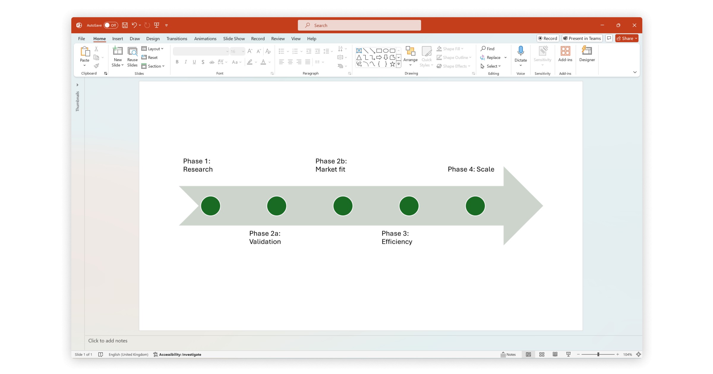The height and width of the screenshot is (374, 713).
Task: Expand the Thumbnails pane chevron
Action: pyautogui.click(x=77, y=85)
